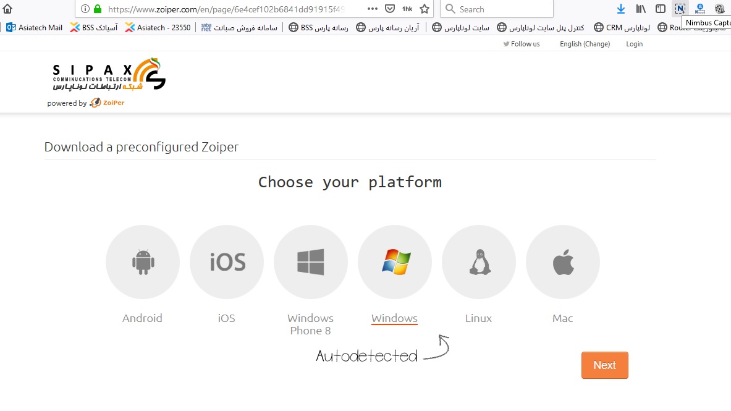Click the browser Search field

tap(497, 9)
